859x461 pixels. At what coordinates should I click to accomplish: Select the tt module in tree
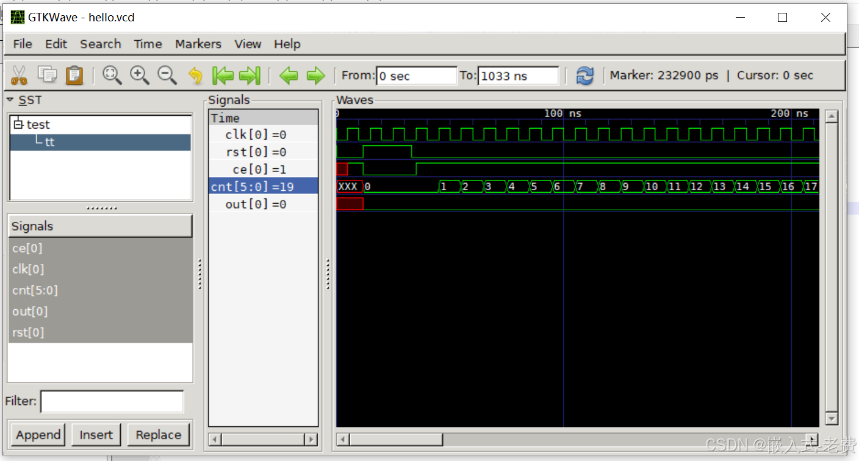[x=100, y=142]
